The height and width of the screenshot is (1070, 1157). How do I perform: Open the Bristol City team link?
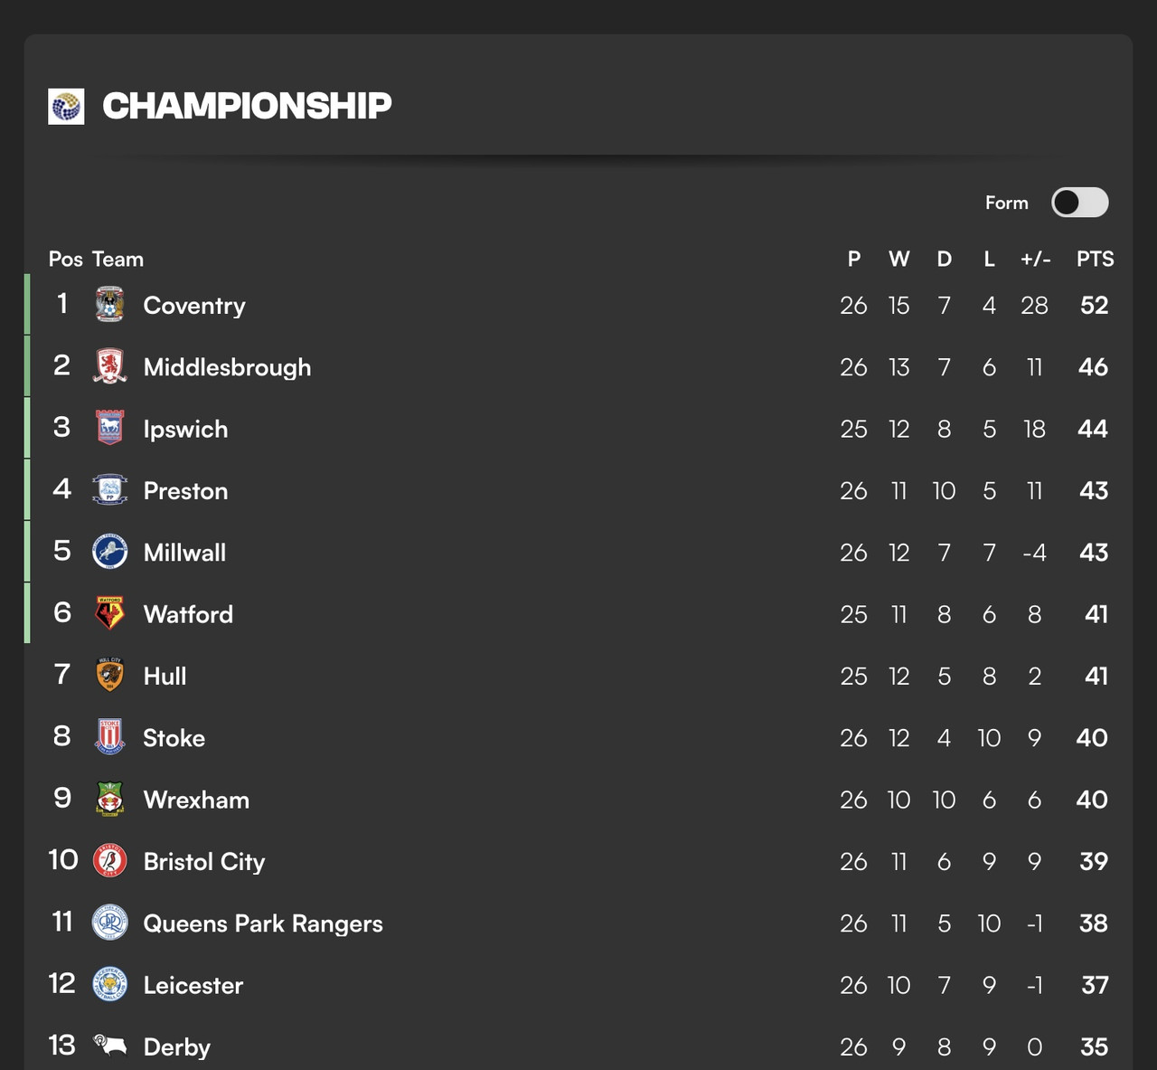tap(204, 862)
